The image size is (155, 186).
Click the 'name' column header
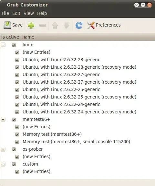tap(88, 37)
